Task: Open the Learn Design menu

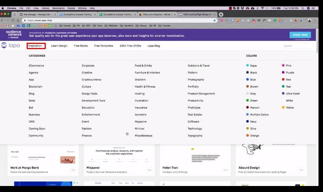Action: 59,46
